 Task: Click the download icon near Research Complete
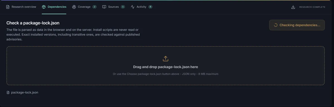(293, 7)
